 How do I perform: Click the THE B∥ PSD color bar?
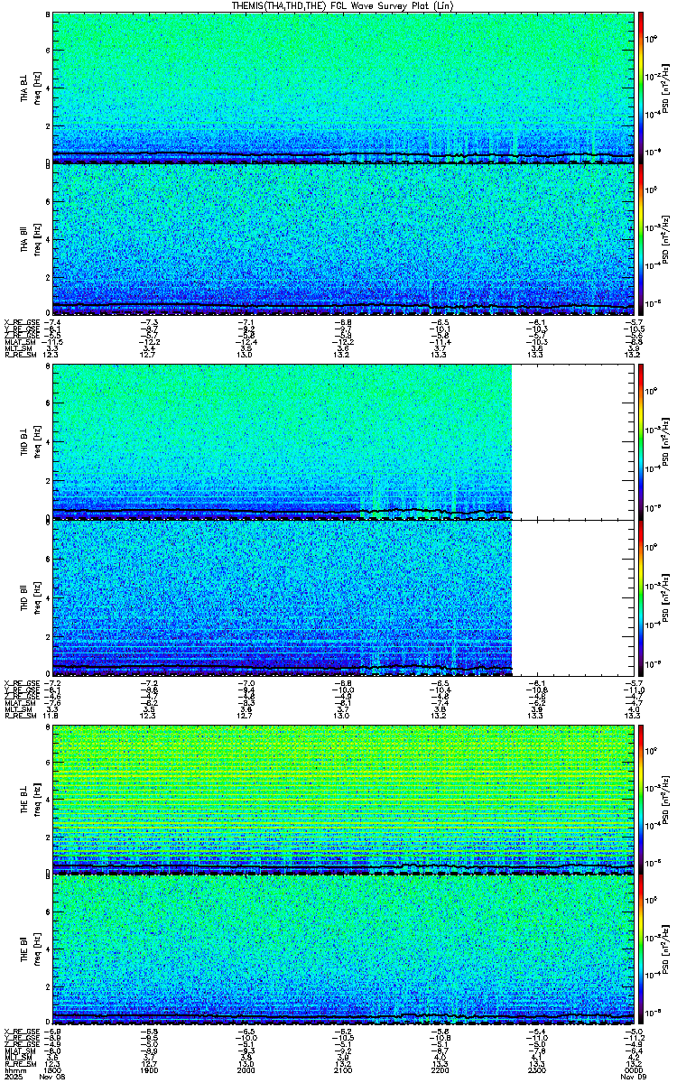pos(641,950)
